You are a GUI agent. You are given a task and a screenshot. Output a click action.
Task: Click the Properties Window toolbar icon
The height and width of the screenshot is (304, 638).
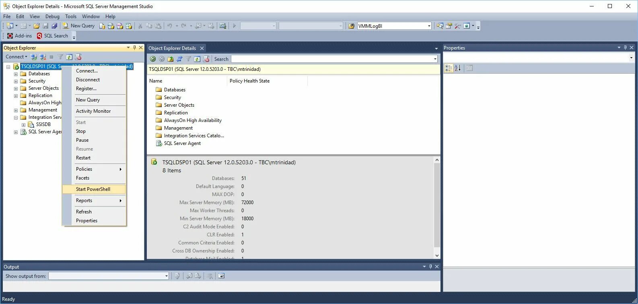pyautogui.click(x=449, y=26)
